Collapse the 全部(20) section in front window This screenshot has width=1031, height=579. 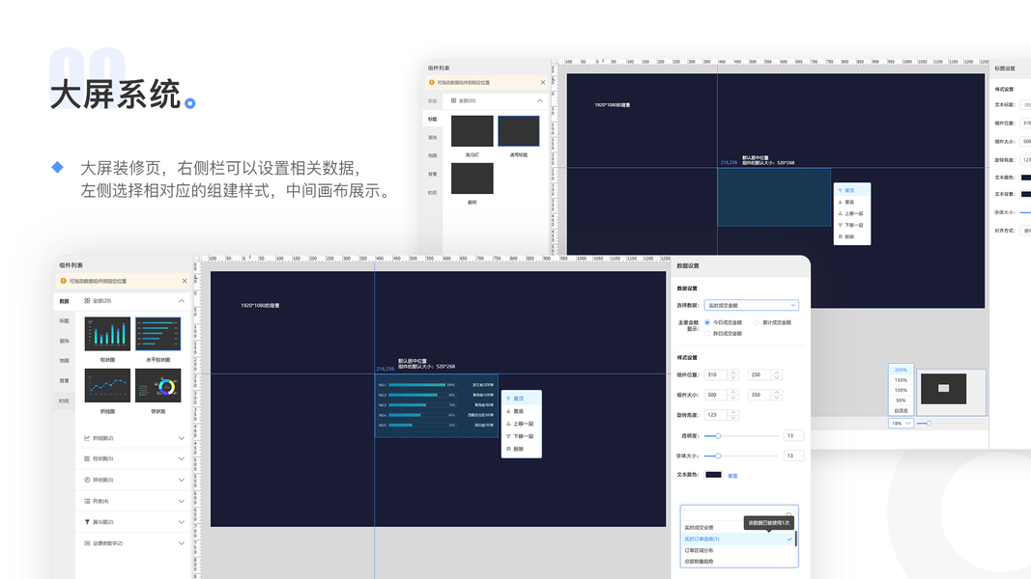pyautogui.click(x=181, y=301)
